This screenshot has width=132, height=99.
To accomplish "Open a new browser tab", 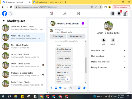I will click(65, 2).
